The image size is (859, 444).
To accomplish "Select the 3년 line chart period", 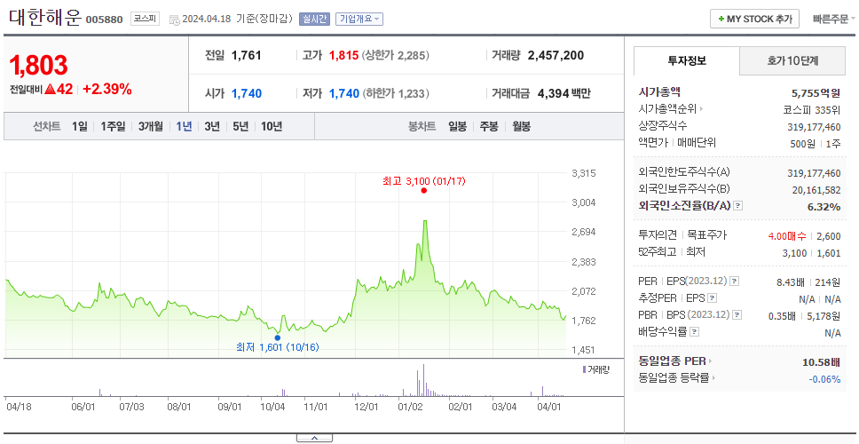I will [212, 127].
